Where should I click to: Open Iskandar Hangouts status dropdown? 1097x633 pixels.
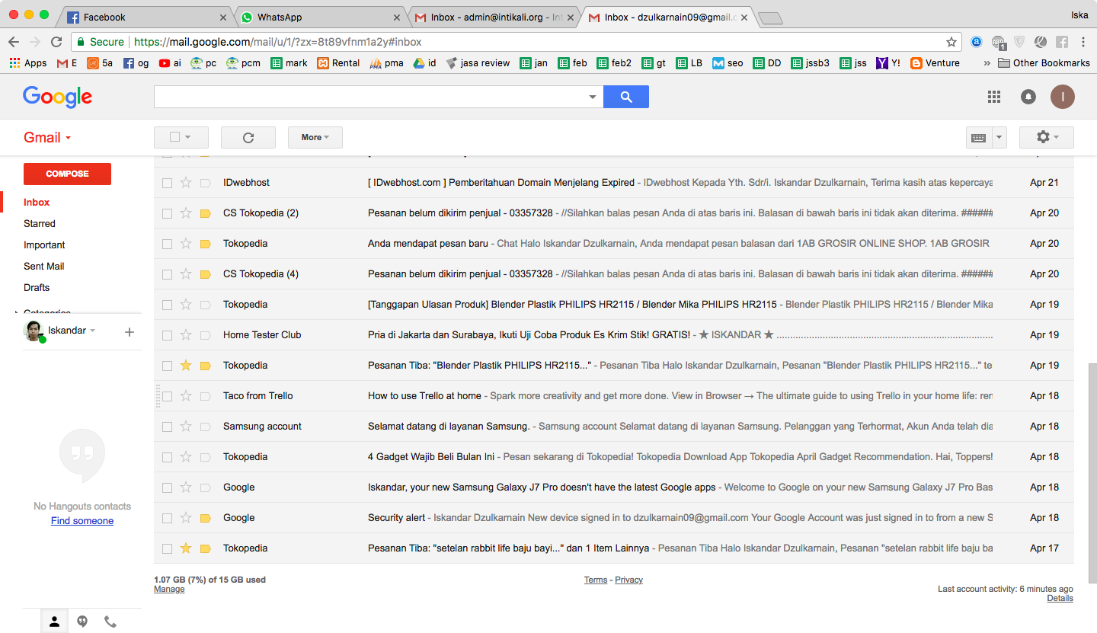point(93,331)
